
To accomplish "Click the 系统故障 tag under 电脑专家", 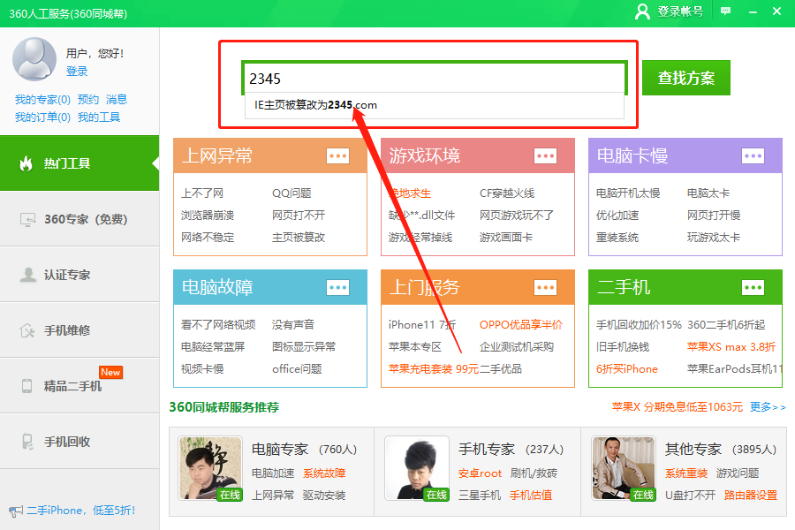I will 324,473.
